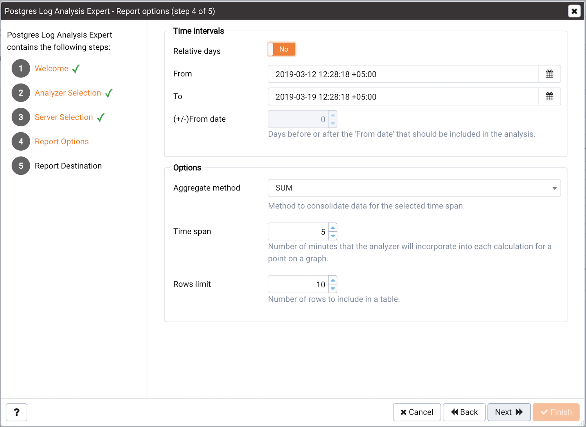Decrease the Time span value
586x427 pixels.
[x=333, y=236]
